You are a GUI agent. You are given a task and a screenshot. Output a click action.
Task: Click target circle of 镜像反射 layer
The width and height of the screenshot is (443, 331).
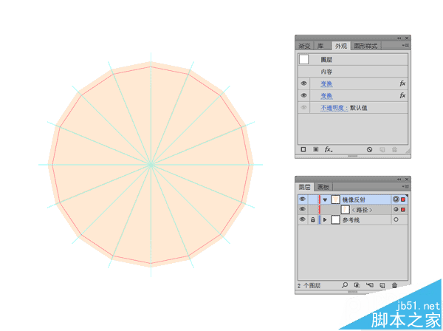coord(396,199)
